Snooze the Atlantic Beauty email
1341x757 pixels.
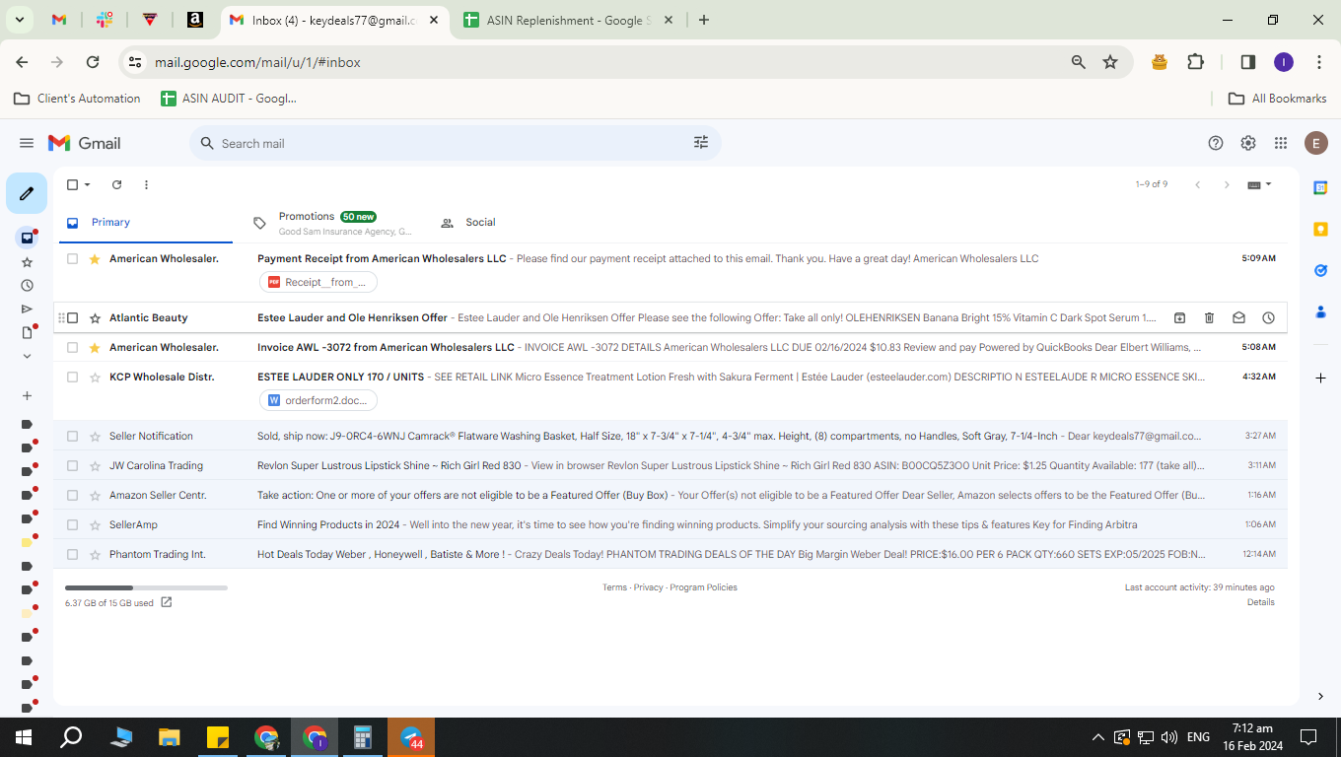1268,317
